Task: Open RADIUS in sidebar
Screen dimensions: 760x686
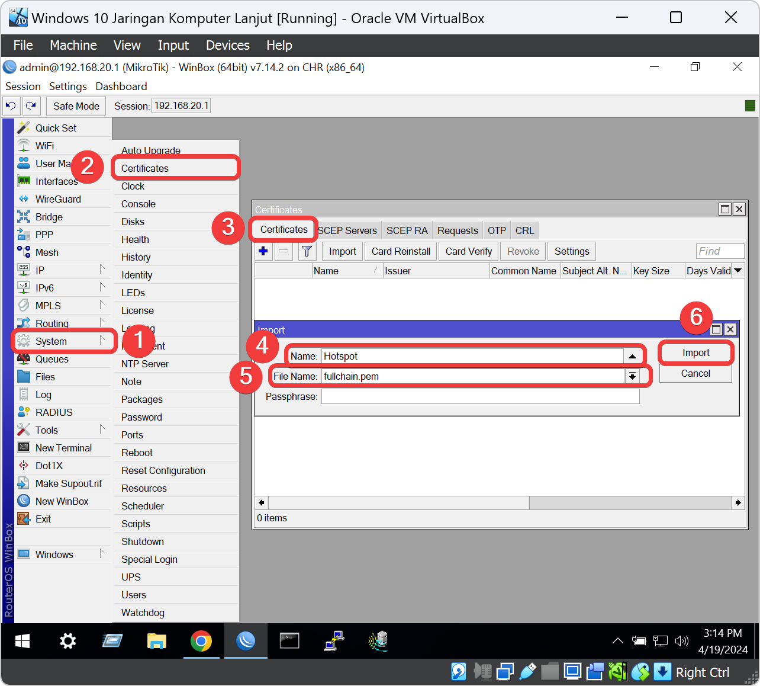Action: pyautogui.click(x=54, y=412)
